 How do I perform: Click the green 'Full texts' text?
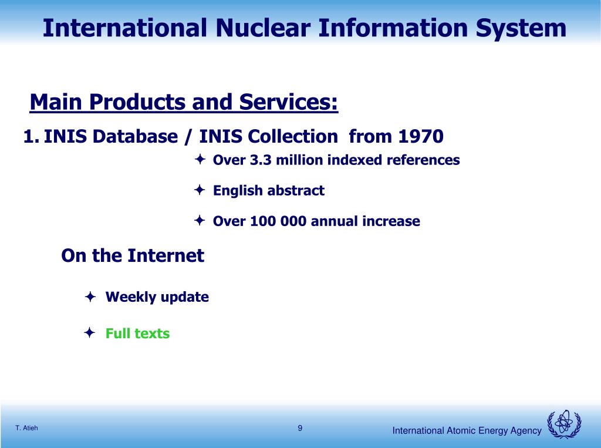click(x=137, y=334)
